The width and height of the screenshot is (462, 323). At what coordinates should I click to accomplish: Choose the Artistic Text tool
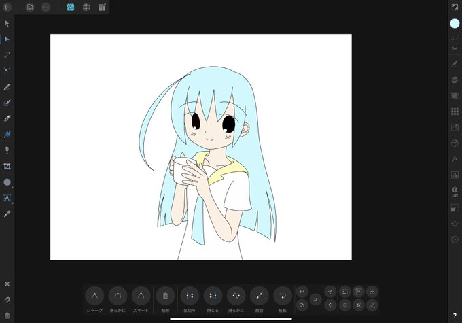[7, 198]
